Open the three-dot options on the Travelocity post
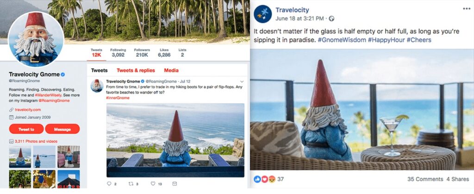The height and width of the screenshot is (194, 474). click(x=467, y=8)
